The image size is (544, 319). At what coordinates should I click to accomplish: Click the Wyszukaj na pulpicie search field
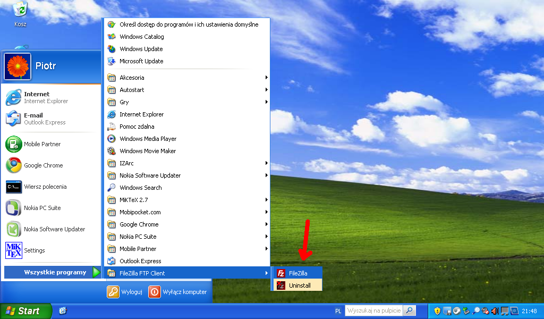374,310
